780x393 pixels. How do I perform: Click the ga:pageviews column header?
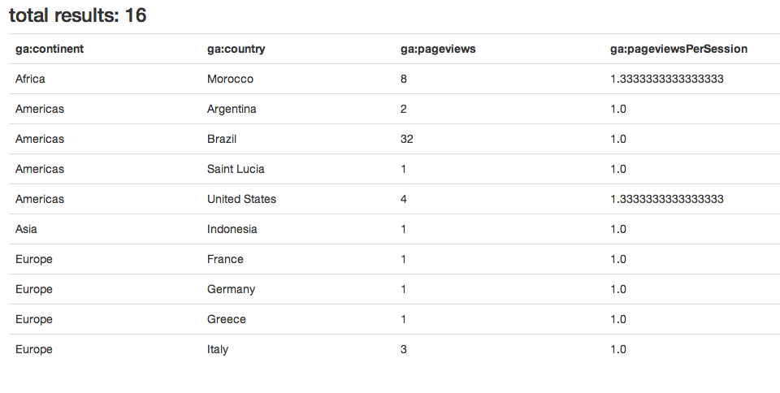tap(438, 49)
